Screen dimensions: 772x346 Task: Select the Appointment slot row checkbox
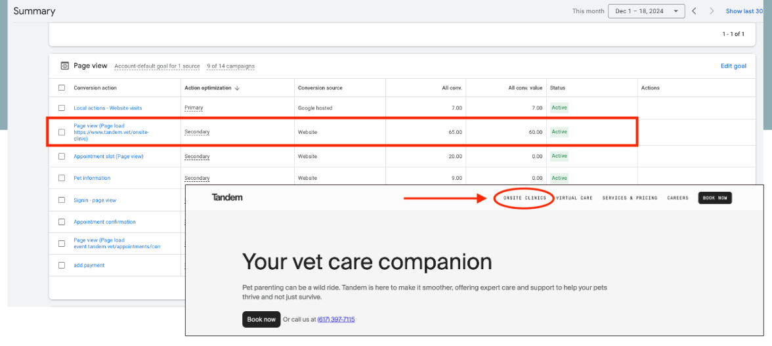click(62, 156)
